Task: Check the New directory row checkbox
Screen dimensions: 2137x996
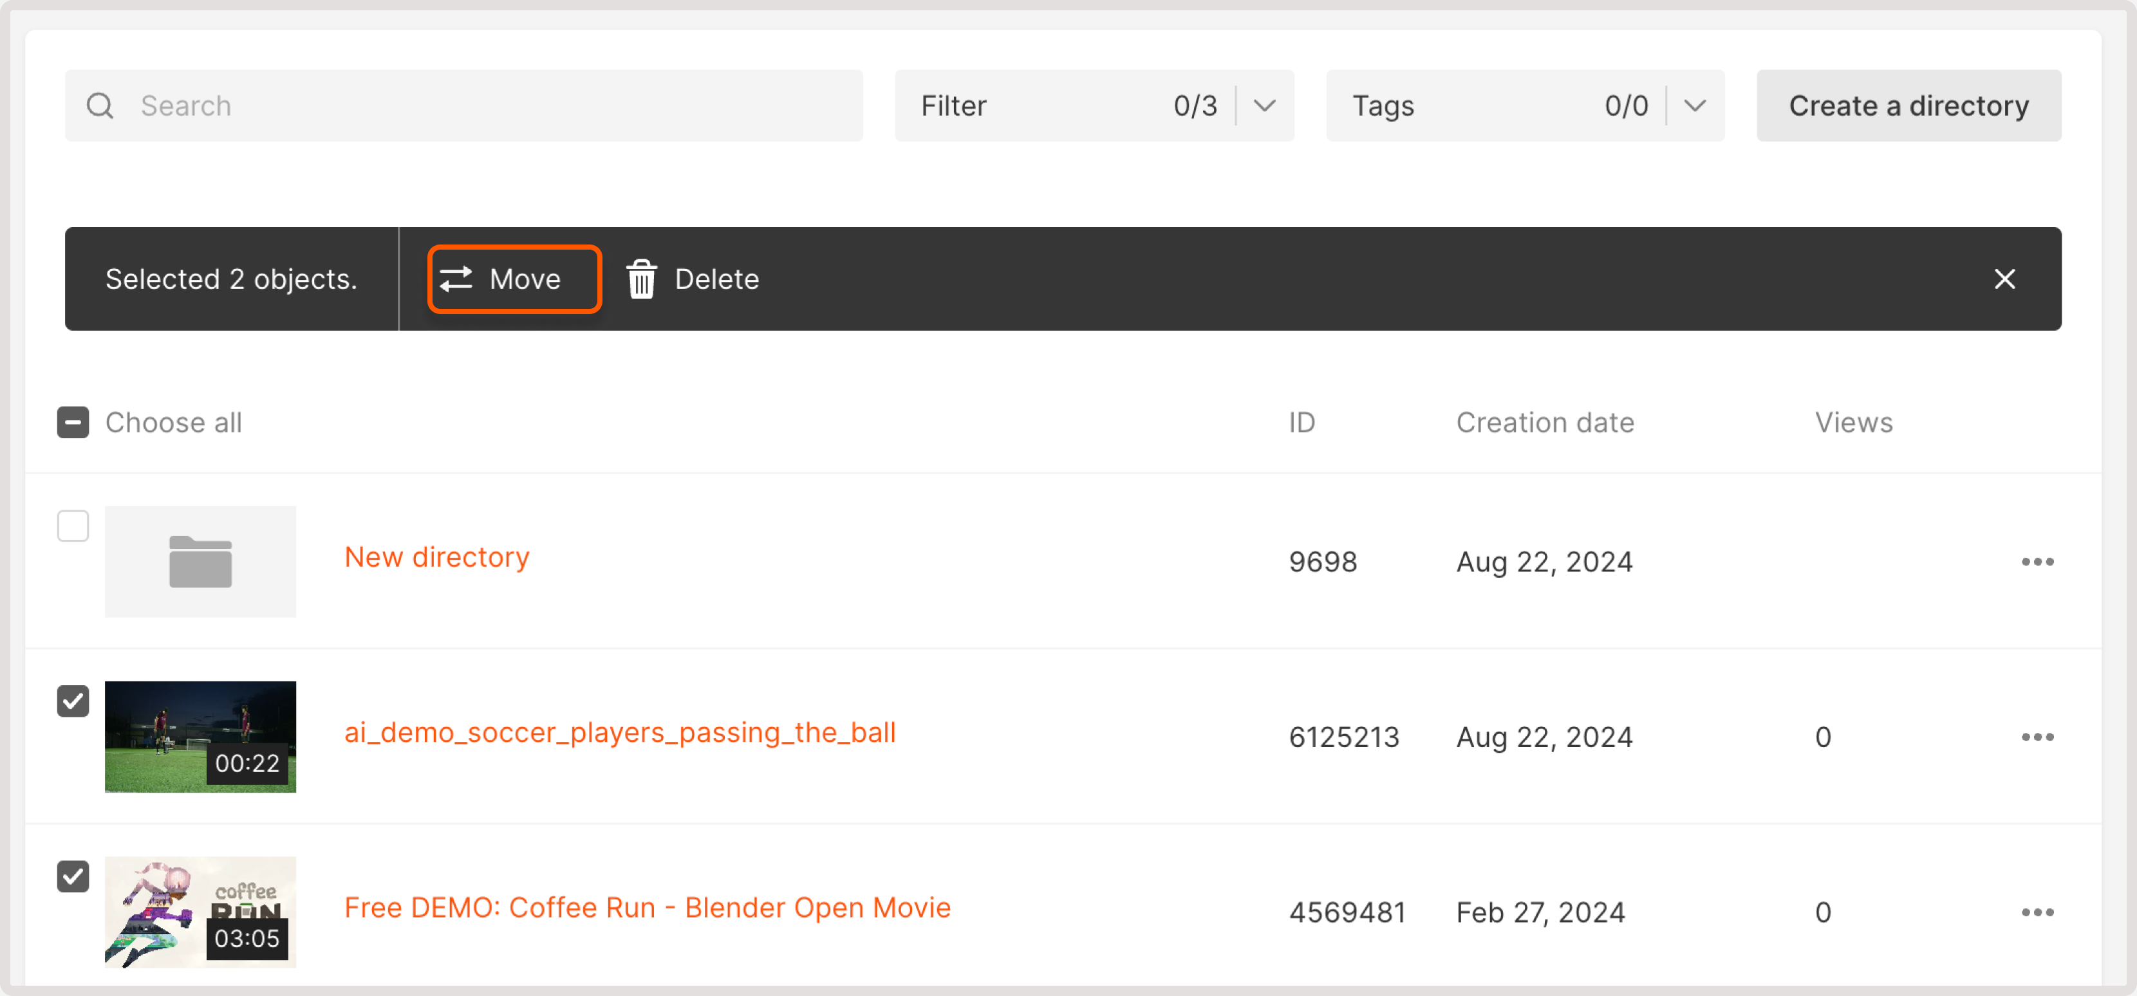Action: point(73,526)
